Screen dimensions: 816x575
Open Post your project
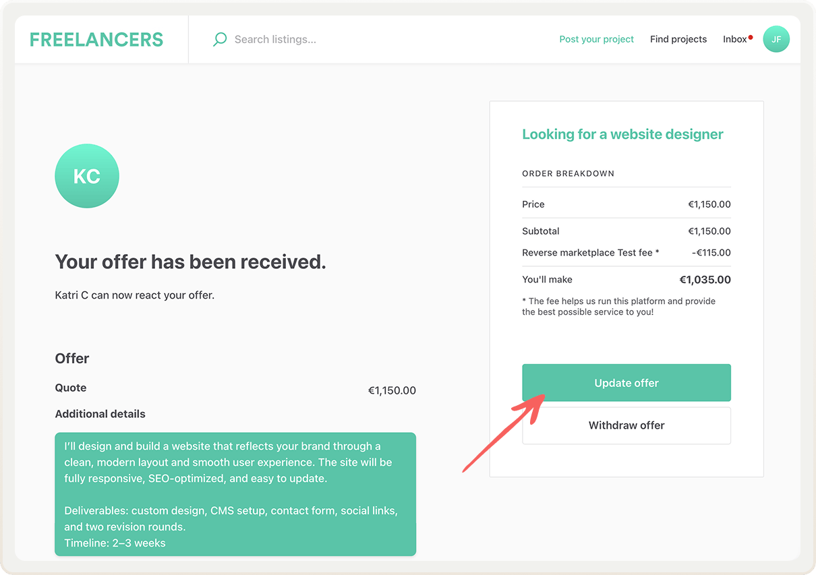[x=596, y=40]
